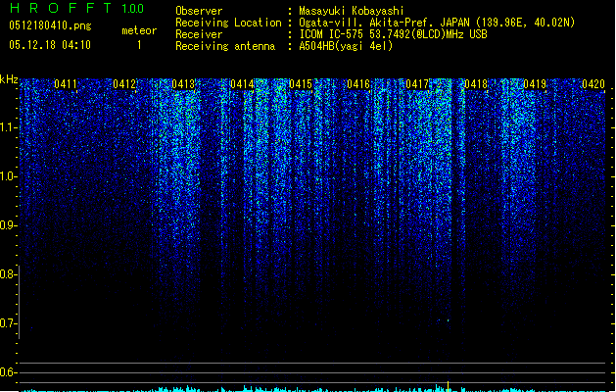Click the 0420 time marker
The image size is (616, 392).
coord(593,84)
